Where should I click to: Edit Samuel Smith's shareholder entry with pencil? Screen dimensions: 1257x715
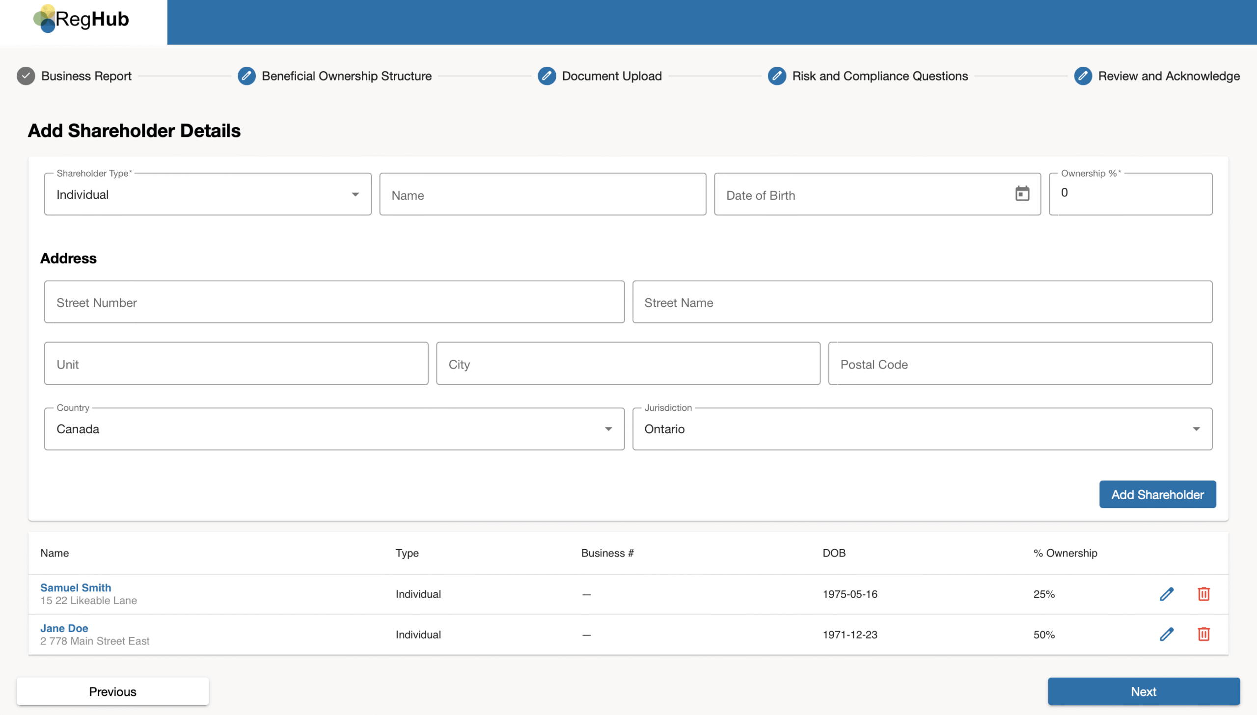(1166, 594)
